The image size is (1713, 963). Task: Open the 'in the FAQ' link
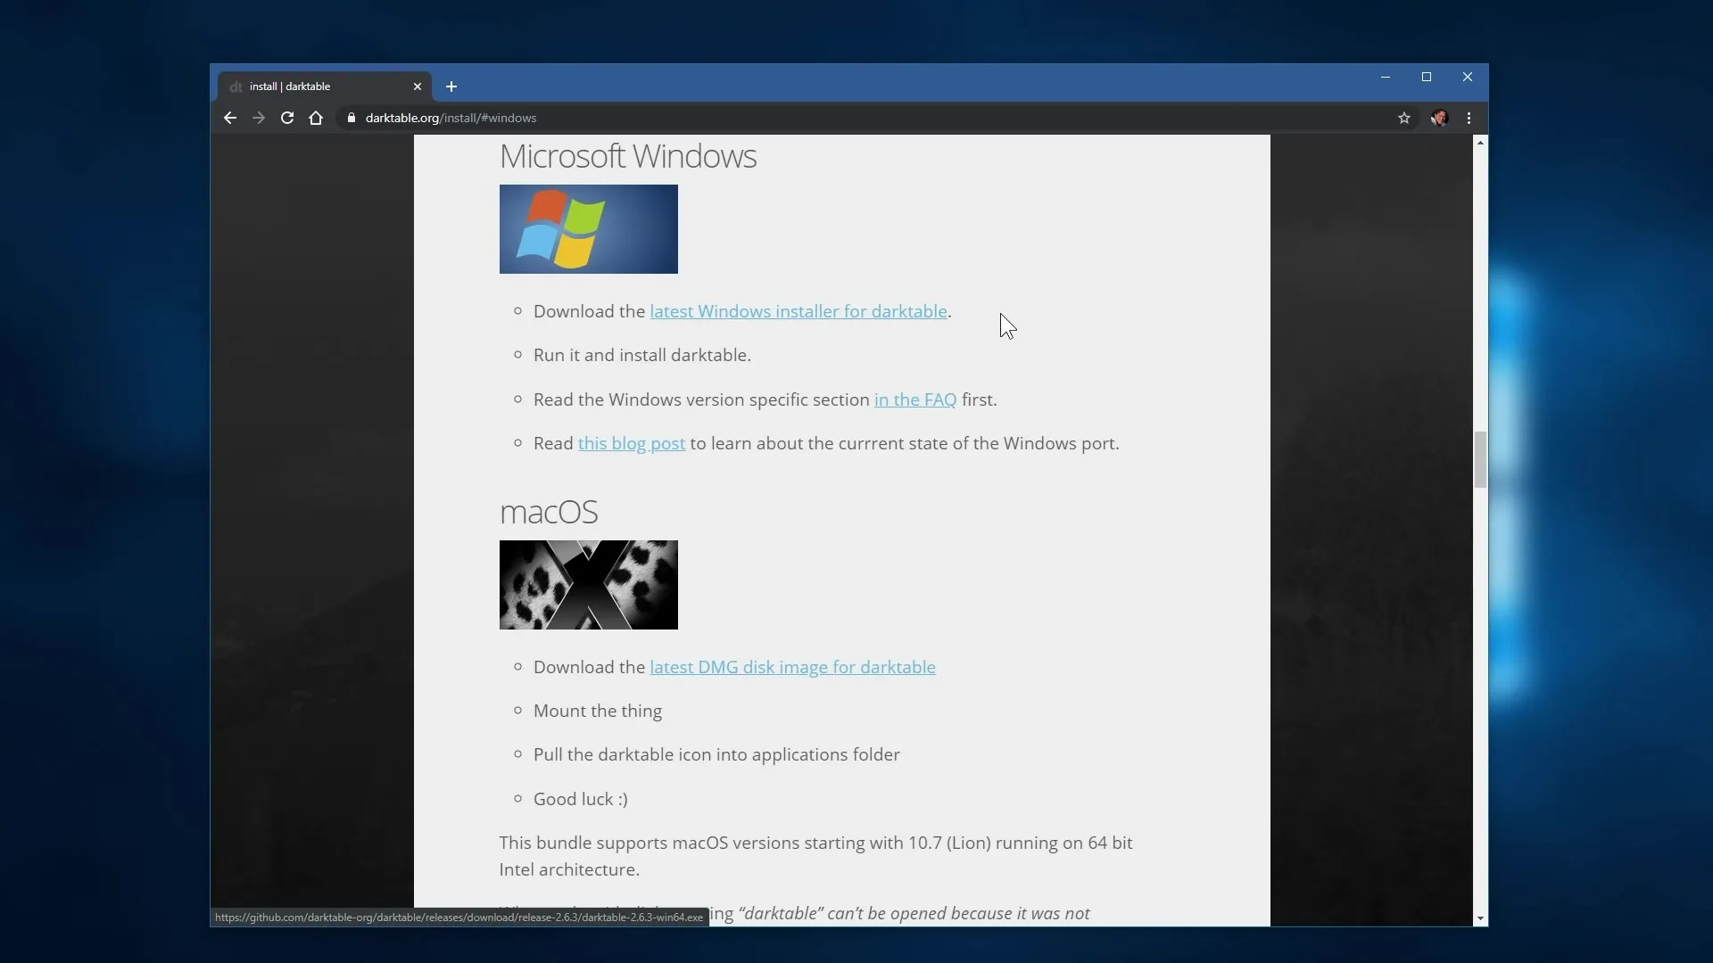click(915, 399)
